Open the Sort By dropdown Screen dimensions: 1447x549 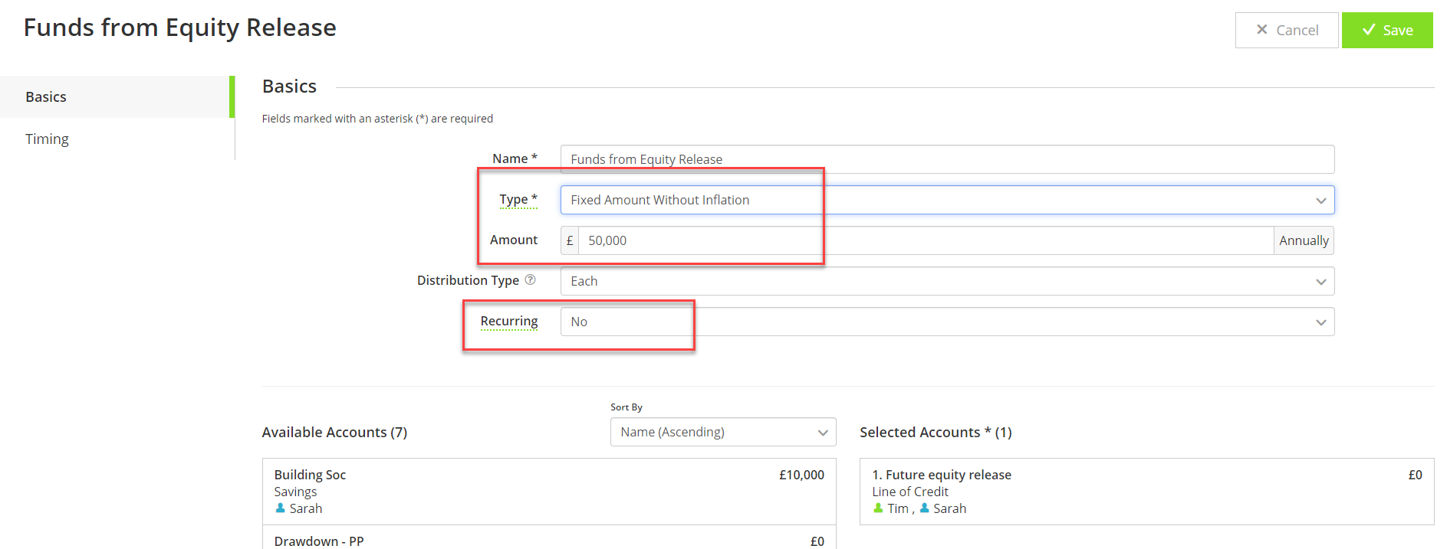[x=723, y=432]
